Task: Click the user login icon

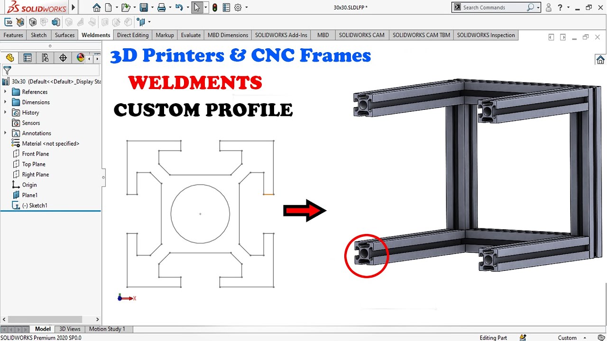Action: pos(549,8)
